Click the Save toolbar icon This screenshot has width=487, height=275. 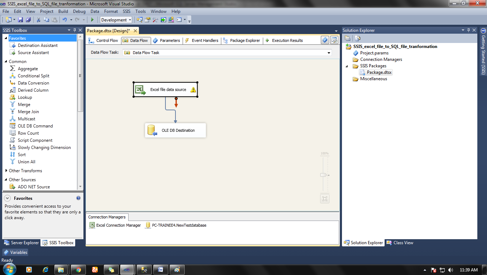(x=20, y=20)
